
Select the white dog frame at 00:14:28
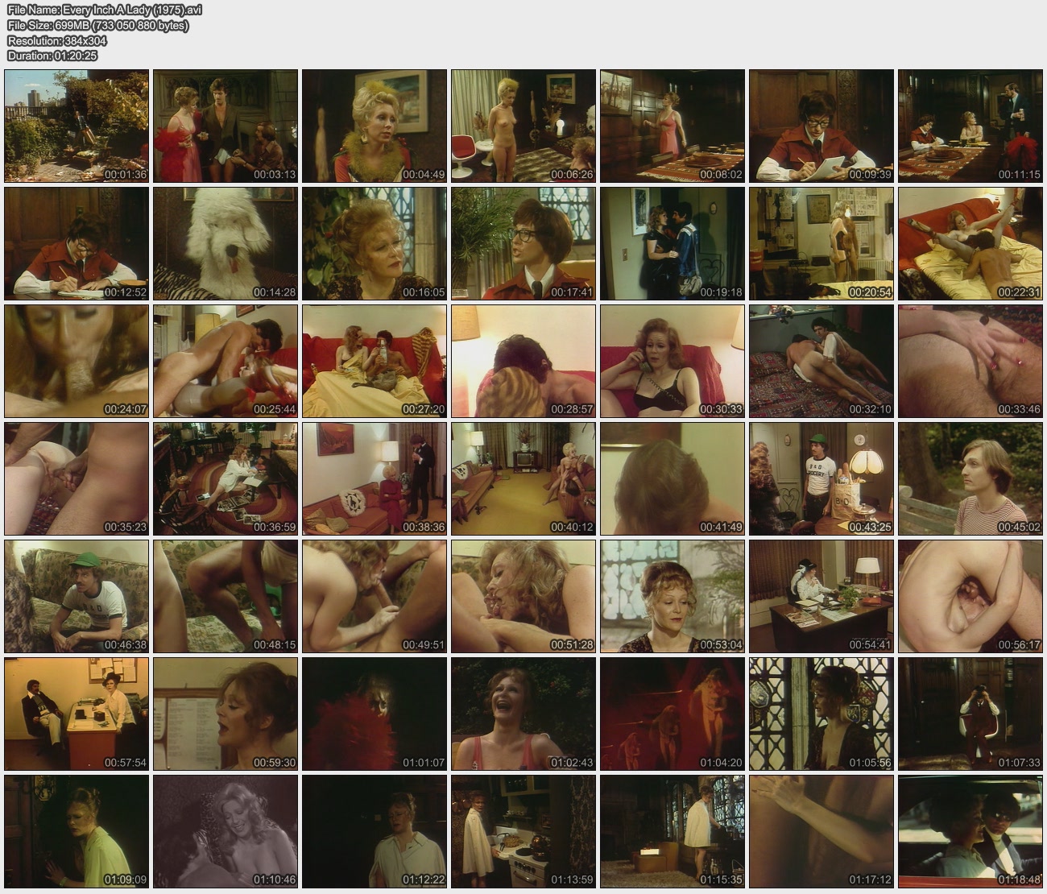pyautogui.click(x=226, y=243)
